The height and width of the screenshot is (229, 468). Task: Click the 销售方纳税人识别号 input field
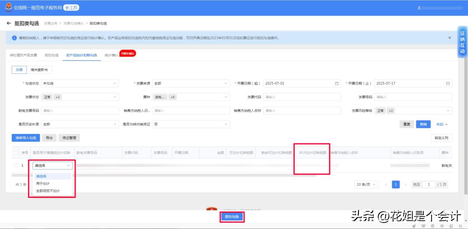[191, 111]
